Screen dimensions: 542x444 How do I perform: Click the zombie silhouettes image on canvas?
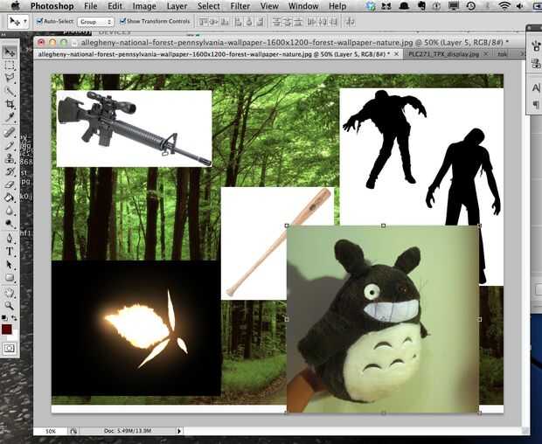421,157
